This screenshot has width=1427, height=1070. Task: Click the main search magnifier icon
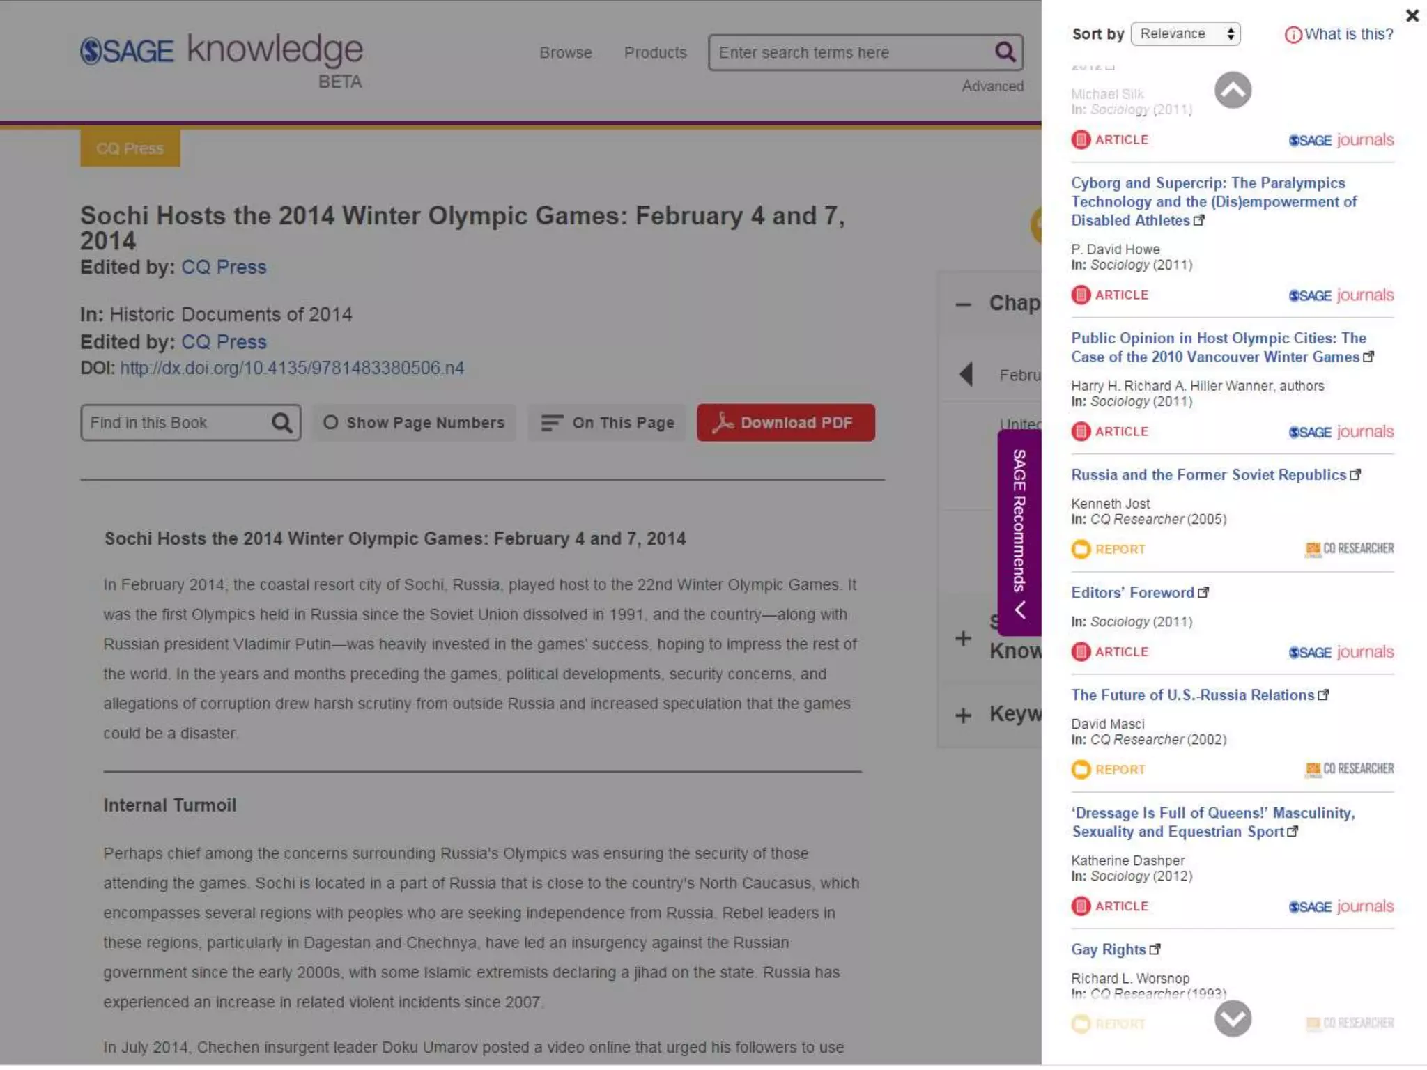pos(1004,52)
